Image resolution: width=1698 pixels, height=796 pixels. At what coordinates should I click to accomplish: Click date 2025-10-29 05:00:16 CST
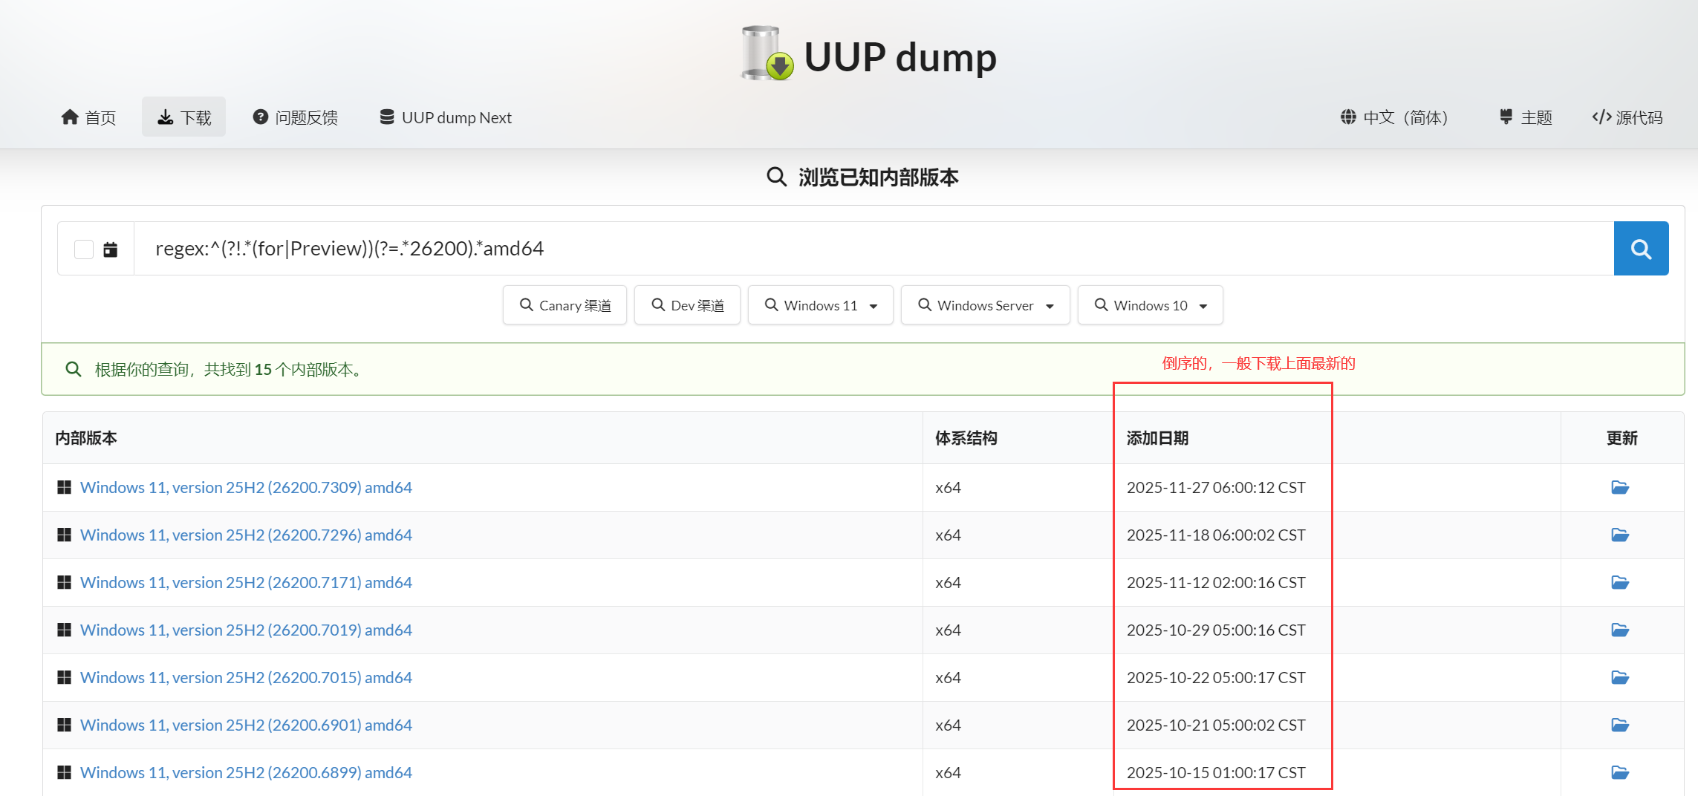point(1216,630)
